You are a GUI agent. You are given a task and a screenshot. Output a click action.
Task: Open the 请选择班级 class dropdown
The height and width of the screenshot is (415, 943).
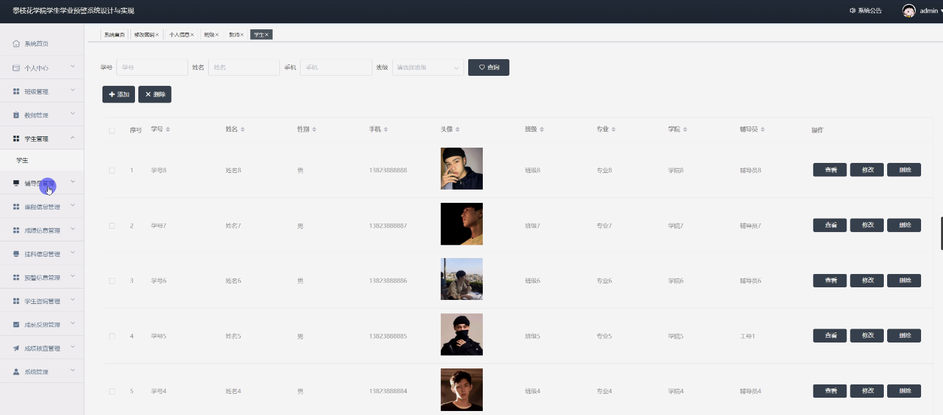(428, 67)
